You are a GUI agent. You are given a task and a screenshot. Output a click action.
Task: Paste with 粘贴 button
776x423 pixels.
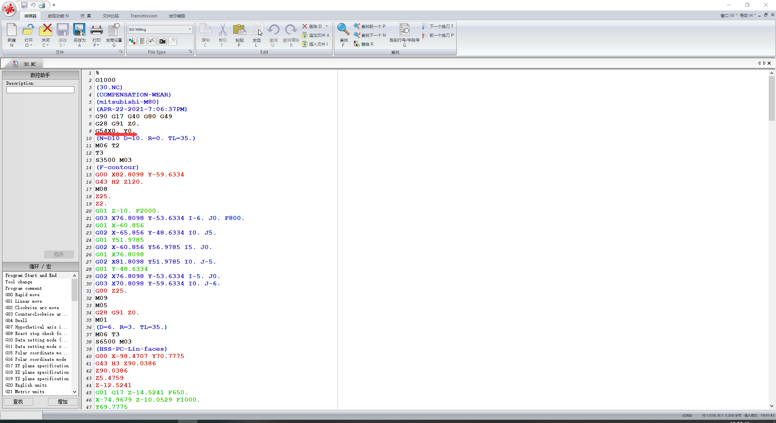[239, 35]
